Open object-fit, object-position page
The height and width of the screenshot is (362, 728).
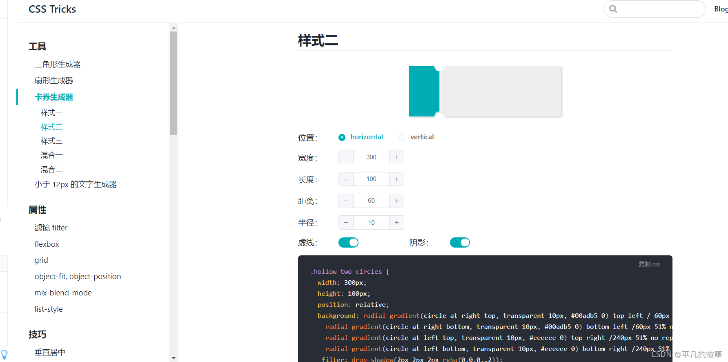[78, 277]
